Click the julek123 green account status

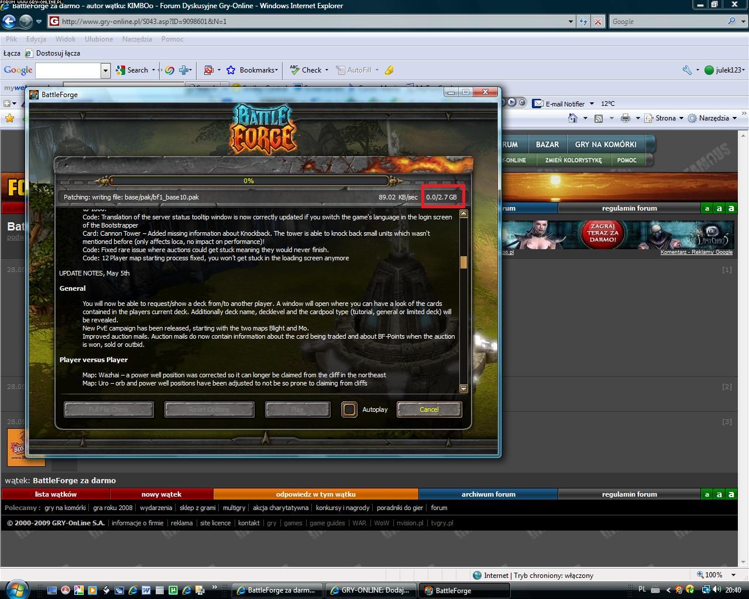723,70
